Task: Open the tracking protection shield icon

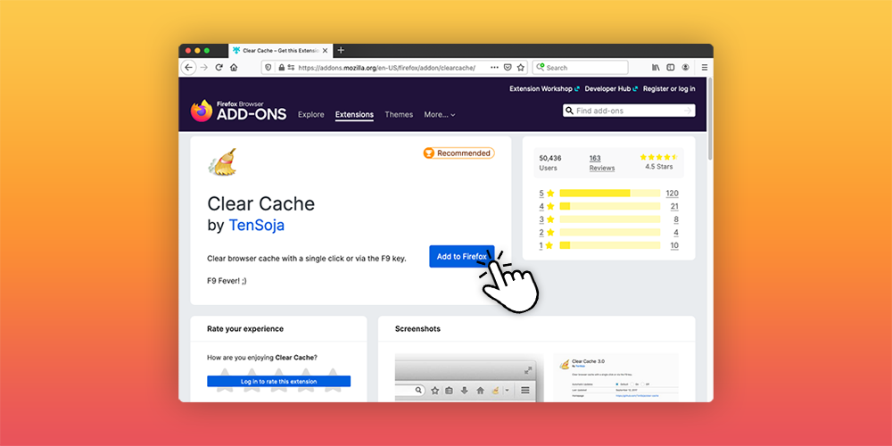Action: pyautogui.click(x=269, y=67)
